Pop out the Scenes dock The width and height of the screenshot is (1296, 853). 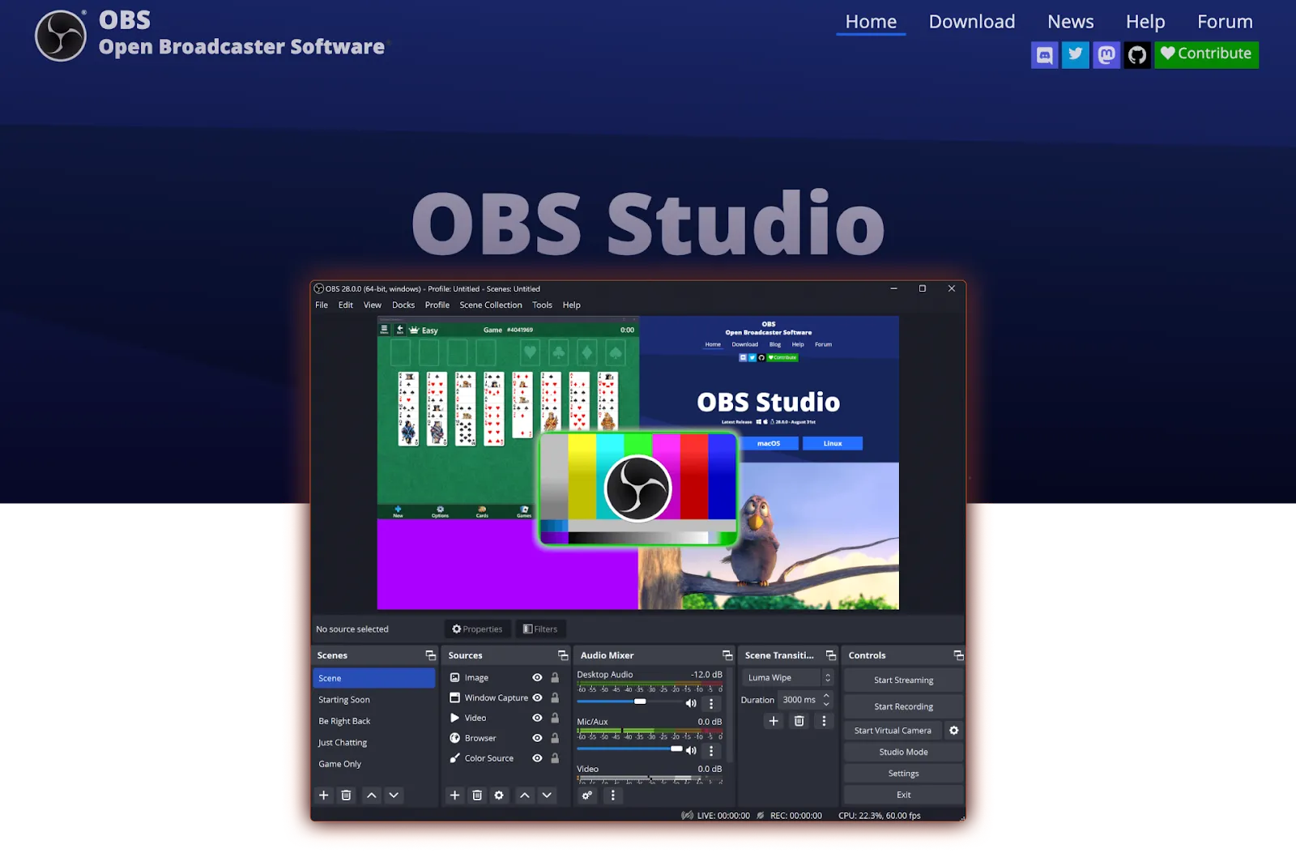[x=430, y=655]
